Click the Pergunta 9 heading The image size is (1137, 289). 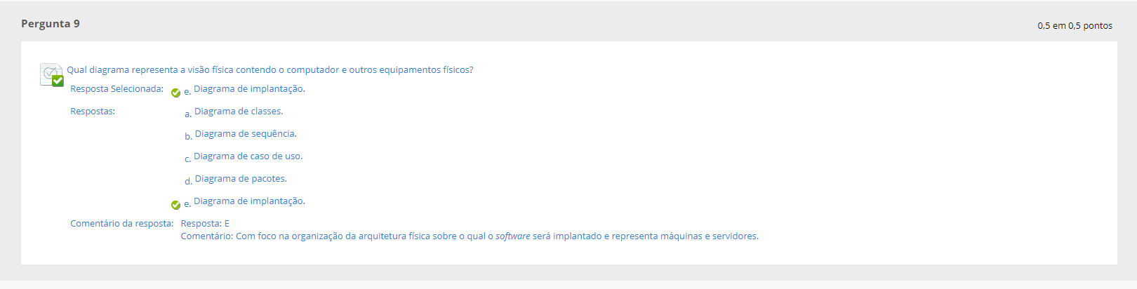coord(51,24)
